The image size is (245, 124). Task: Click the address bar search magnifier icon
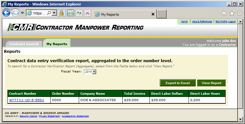[x=49, y=13]
